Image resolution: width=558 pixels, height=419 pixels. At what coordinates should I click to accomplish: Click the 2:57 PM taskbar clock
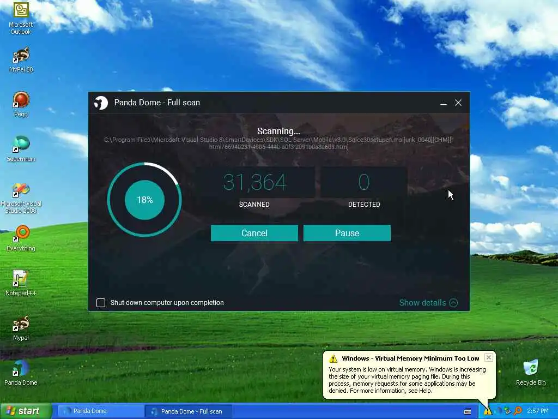click(538, 411)
